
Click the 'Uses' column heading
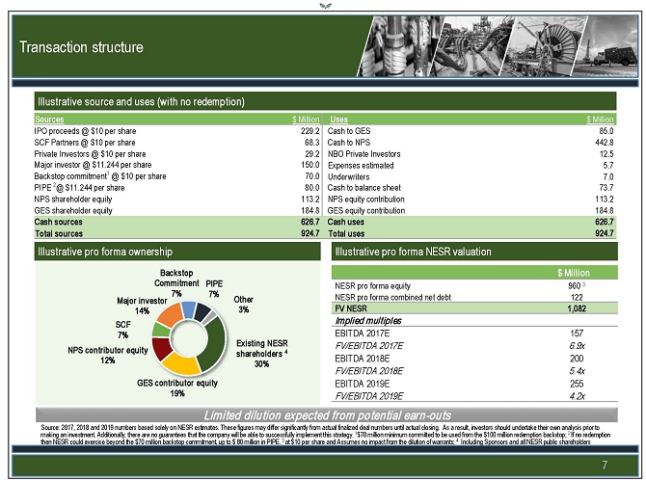click(x=338, y=120)
